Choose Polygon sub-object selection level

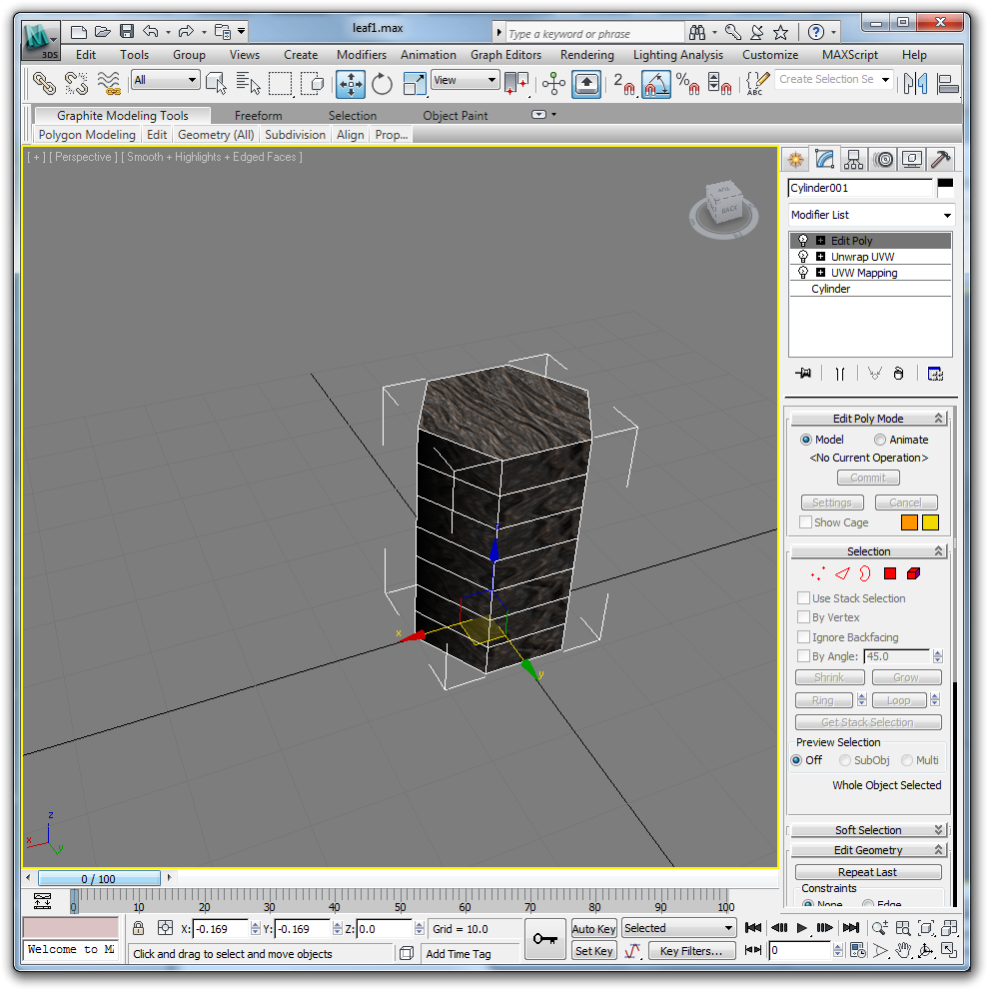coord(889,573)
